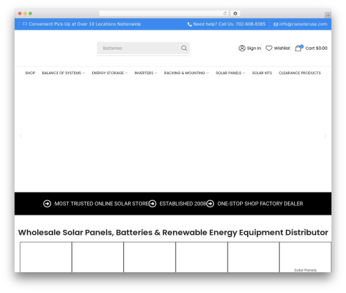346x293 pixels.
Task: Go to next slide in hero carousel
Action: 325,136
